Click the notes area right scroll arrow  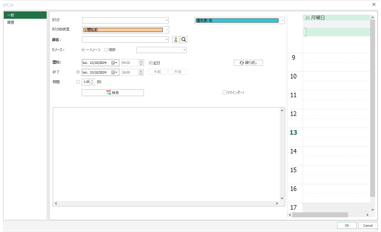pos(277,203)
